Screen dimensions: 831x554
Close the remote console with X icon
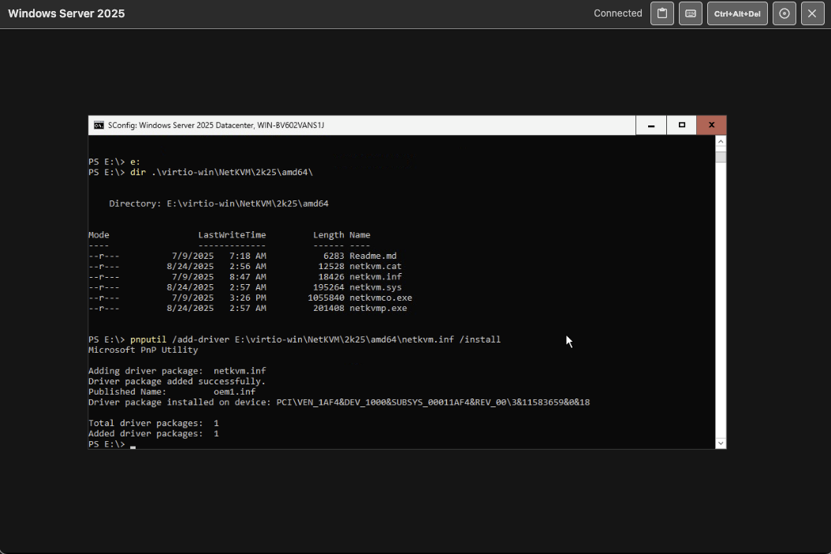pos(812,13)
